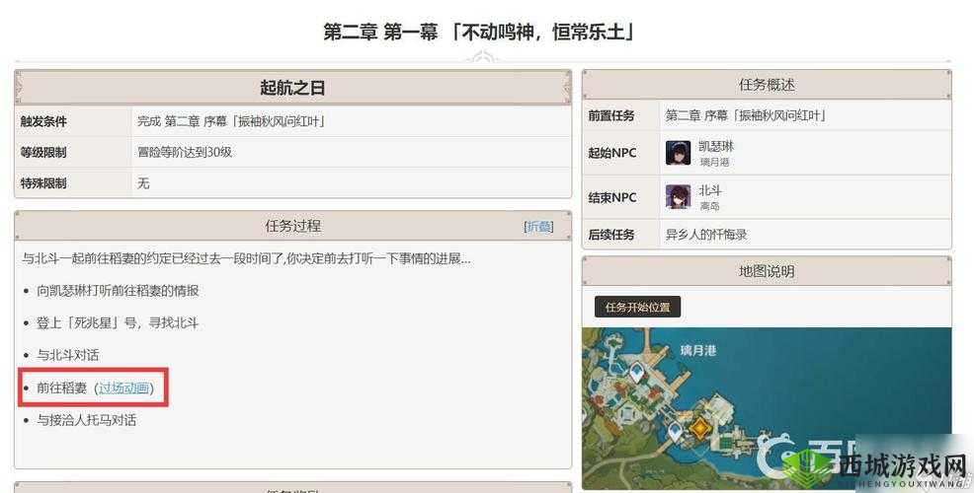This screenshot has height=493, width=974.
Task: Open the 过场动画 link
Action: (x=124, y=388)
